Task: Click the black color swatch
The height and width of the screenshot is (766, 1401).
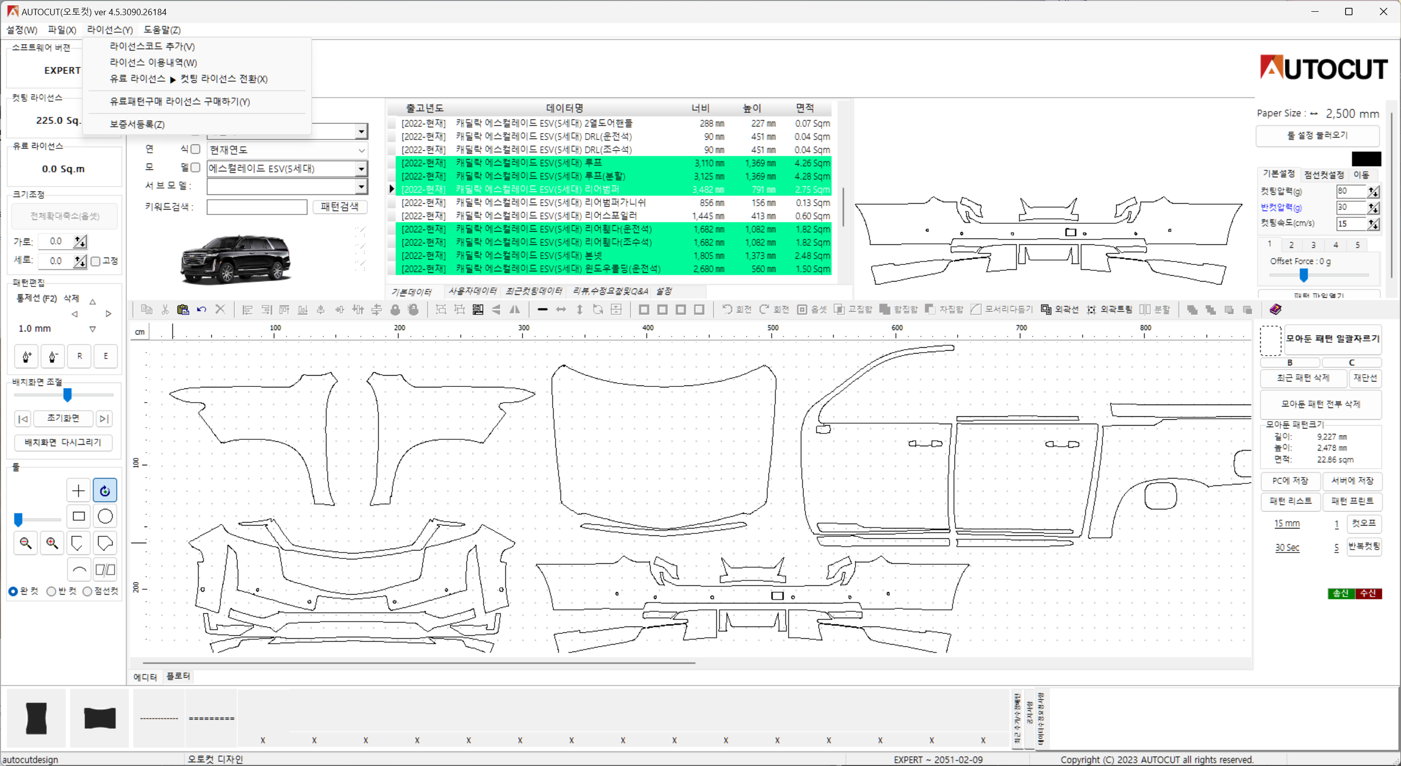Action: point(1366,159)
